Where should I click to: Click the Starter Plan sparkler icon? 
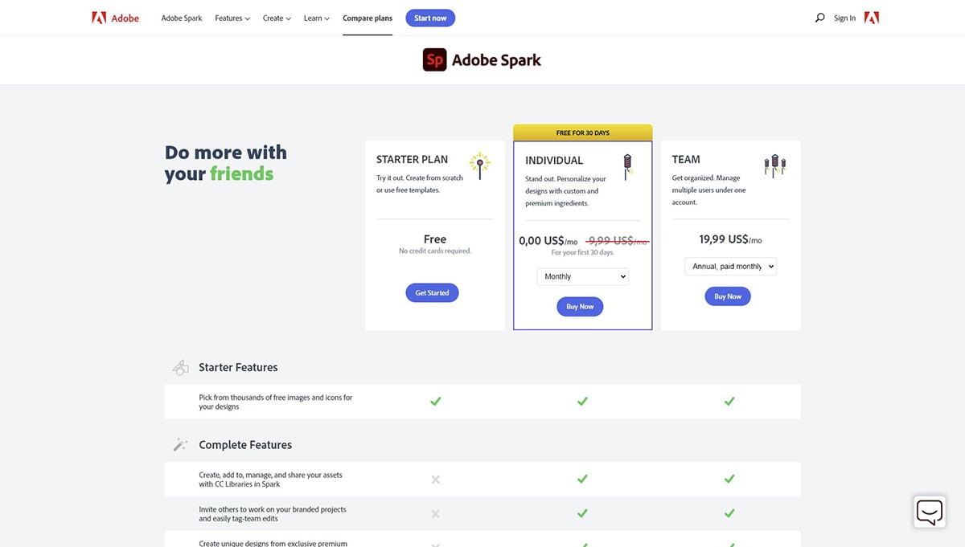coord(480,165)
